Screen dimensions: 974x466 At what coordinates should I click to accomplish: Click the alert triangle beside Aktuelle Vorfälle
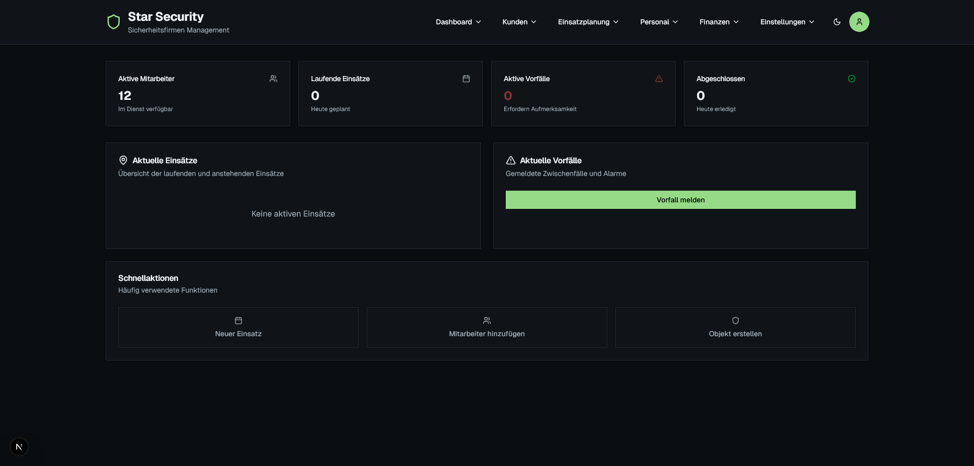[511, 160]
